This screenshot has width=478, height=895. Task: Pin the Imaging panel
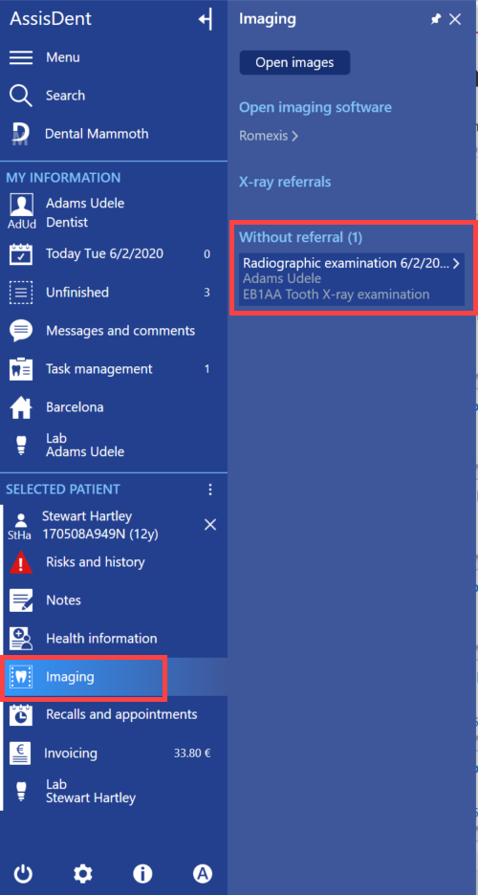436,19
